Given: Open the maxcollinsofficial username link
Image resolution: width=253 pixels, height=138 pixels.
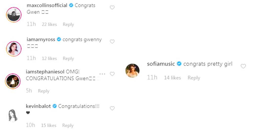Looking at the screenshot, I should (x=47, y=5).
